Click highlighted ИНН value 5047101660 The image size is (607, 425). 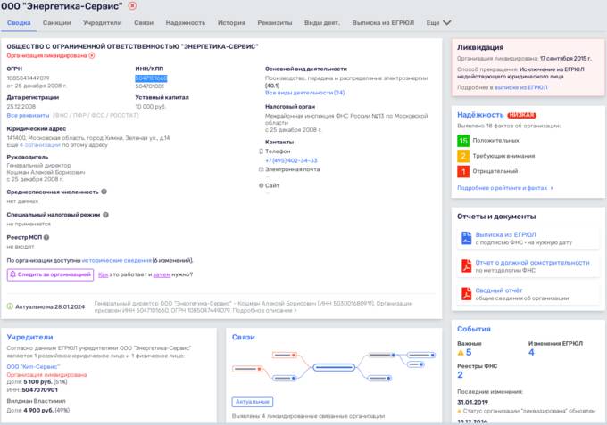point(151,78)
